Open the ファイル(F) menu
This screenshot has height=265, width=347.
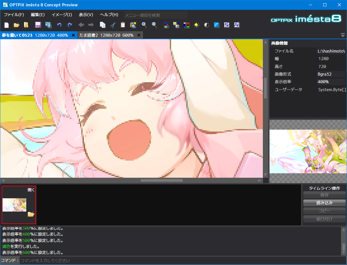click(14, 15)
